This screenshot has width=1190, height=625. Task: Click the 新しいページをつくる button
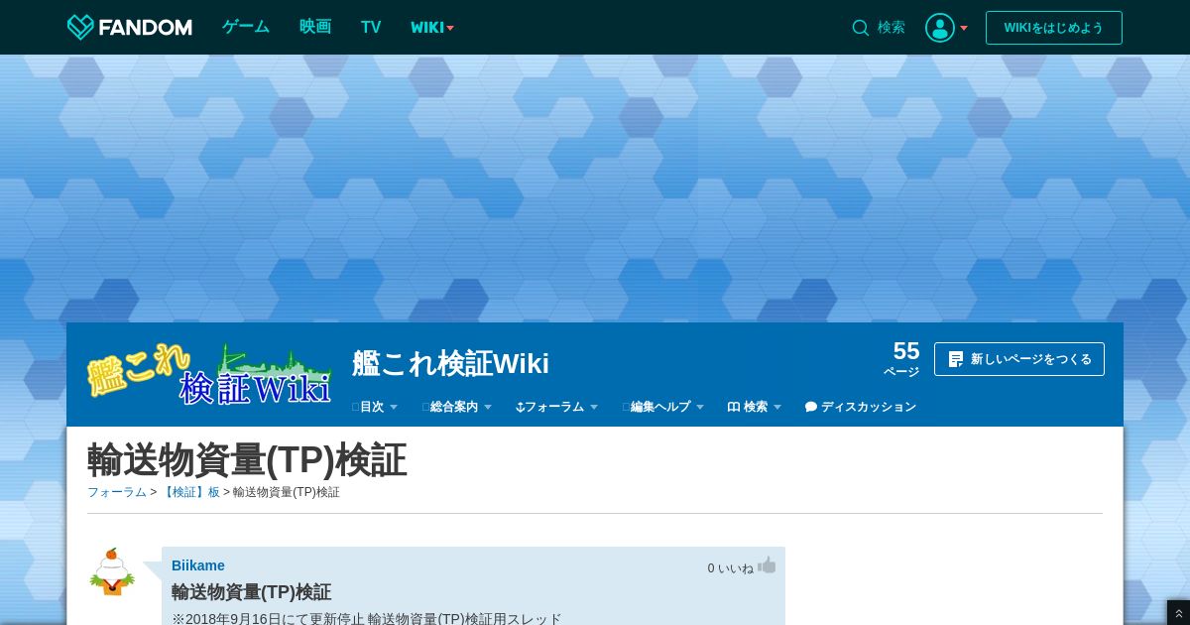[x=1019, y=359]
